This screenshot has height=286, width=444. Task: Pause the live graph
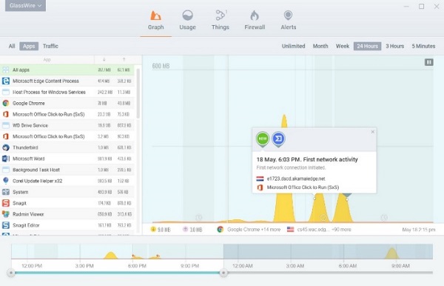click(428, 62)
